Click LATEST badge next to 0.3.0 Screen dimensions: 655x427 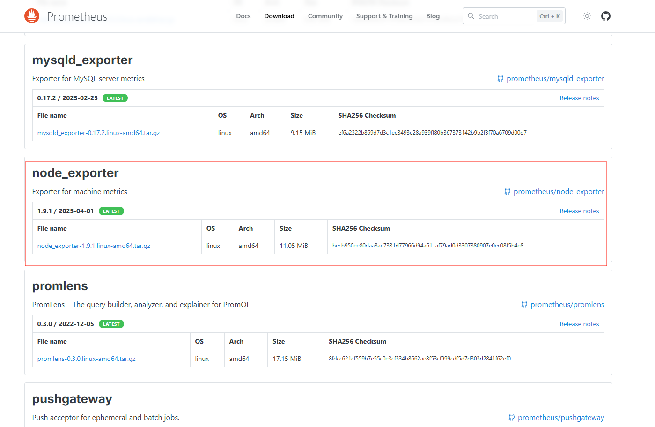pyautogui.click(x=111, y=324)
